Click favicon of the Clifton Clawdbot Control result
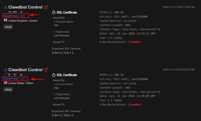This screenshot has height=121, width=201. pyautogui.click(x=5, y=70)
